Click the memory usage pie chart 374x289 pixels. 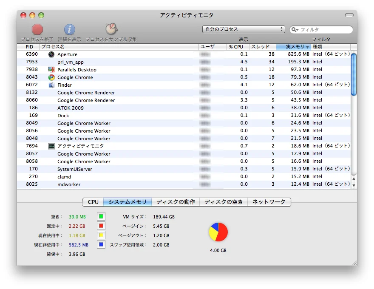tap(218, 232)
